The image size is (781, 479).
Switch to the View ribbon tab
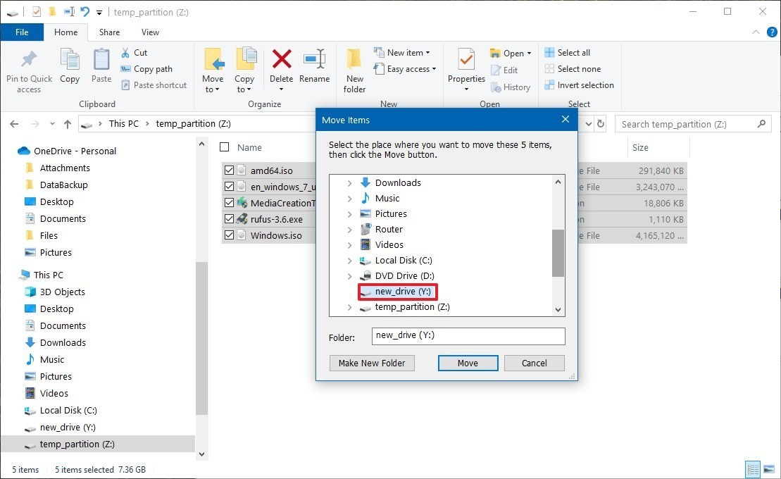(150, 32)
